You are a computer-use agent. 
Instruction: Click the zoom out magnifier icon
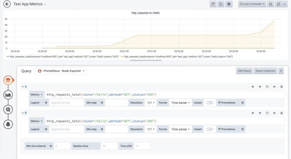coord(271,4)
